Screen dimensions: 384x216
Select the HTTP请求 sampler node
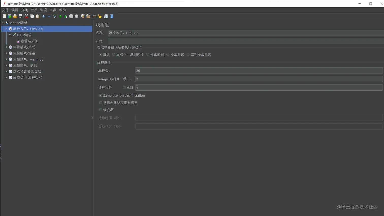(x=24, y=35)
